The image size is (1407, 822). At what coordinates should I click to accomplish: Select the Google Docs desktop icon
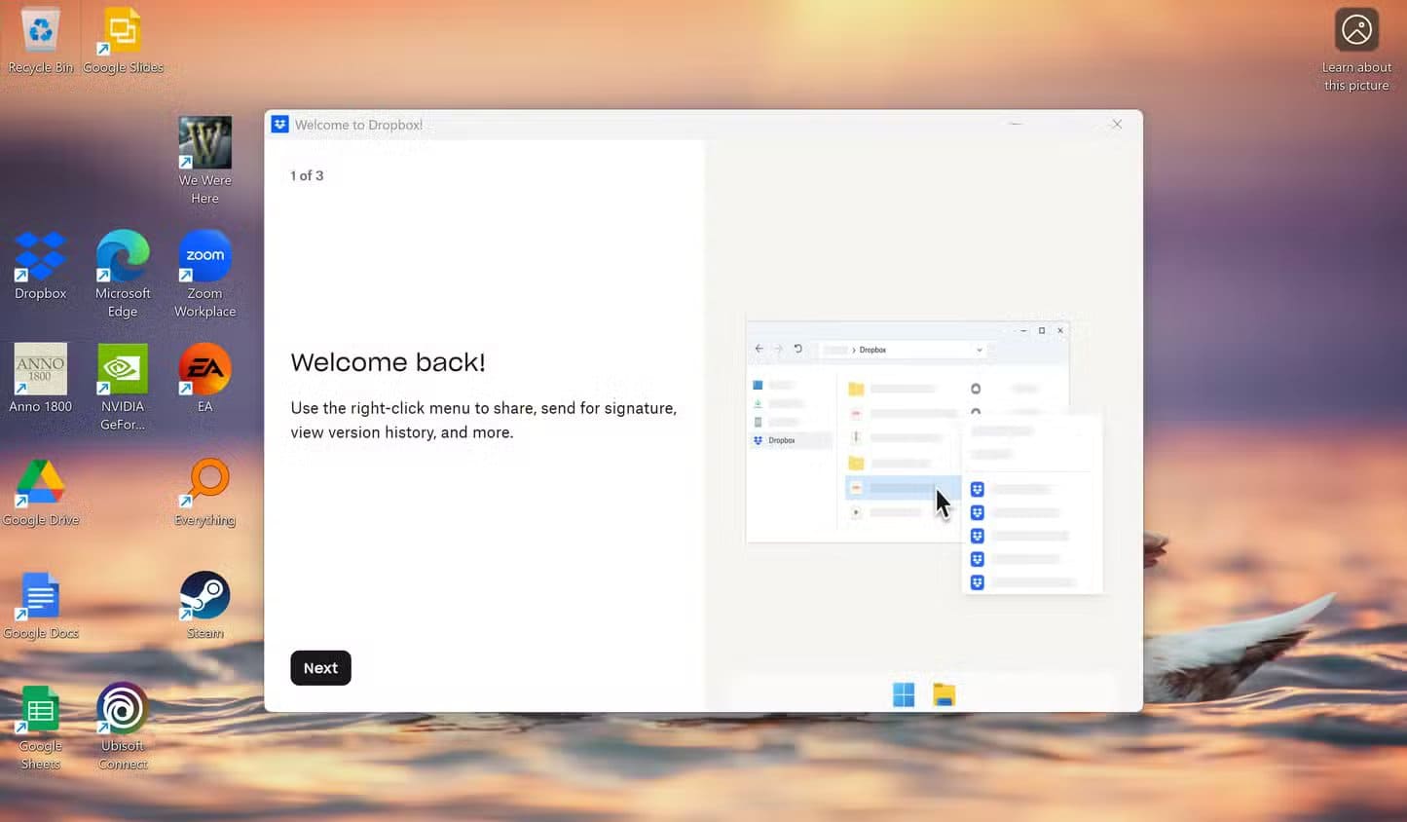click(40, 597)
